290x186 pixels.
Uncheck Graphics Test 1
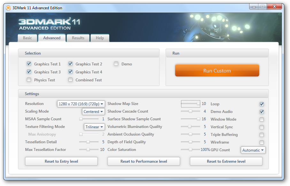(29, 64)
